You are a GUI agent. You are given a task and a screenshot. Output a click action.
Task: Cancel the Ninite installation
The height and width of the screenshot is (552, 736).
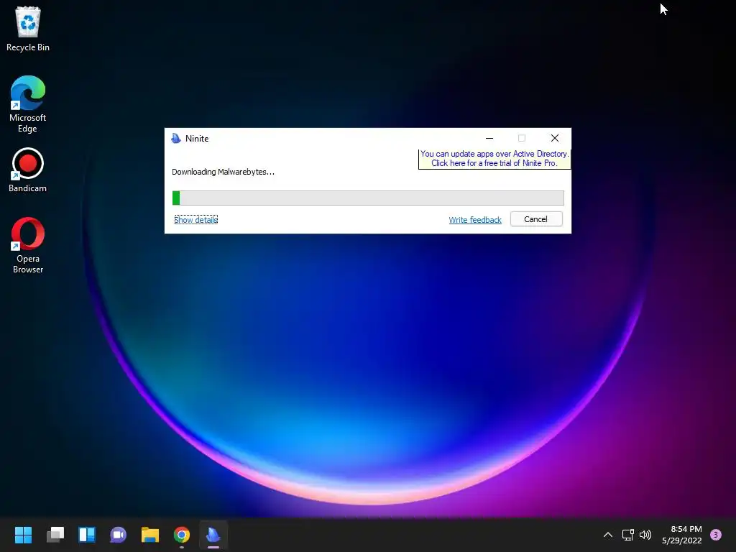[536, 219]
